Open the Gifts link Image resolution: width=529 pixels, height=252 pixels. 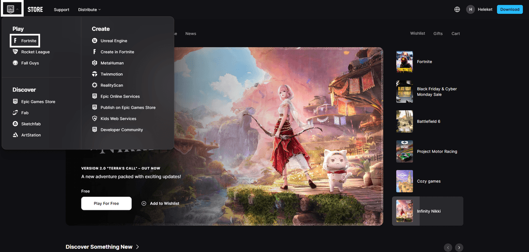click(x=438, y=34)
